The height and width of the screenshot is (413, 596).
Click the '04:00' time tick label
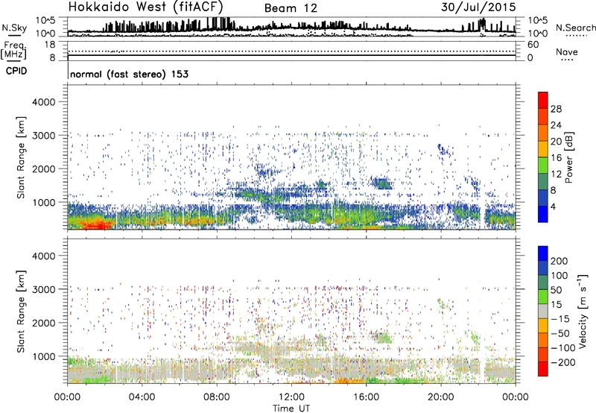pos(142,397)
